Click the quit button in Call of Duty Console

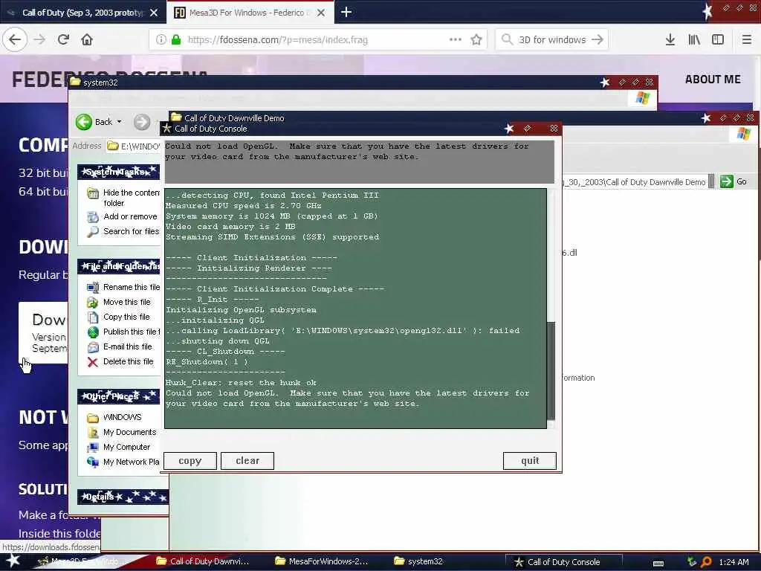click(529, 461)
